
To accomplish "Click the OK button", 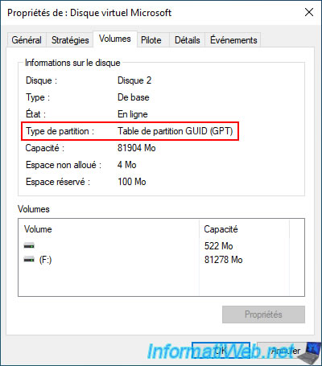I will tap(221, 351).
